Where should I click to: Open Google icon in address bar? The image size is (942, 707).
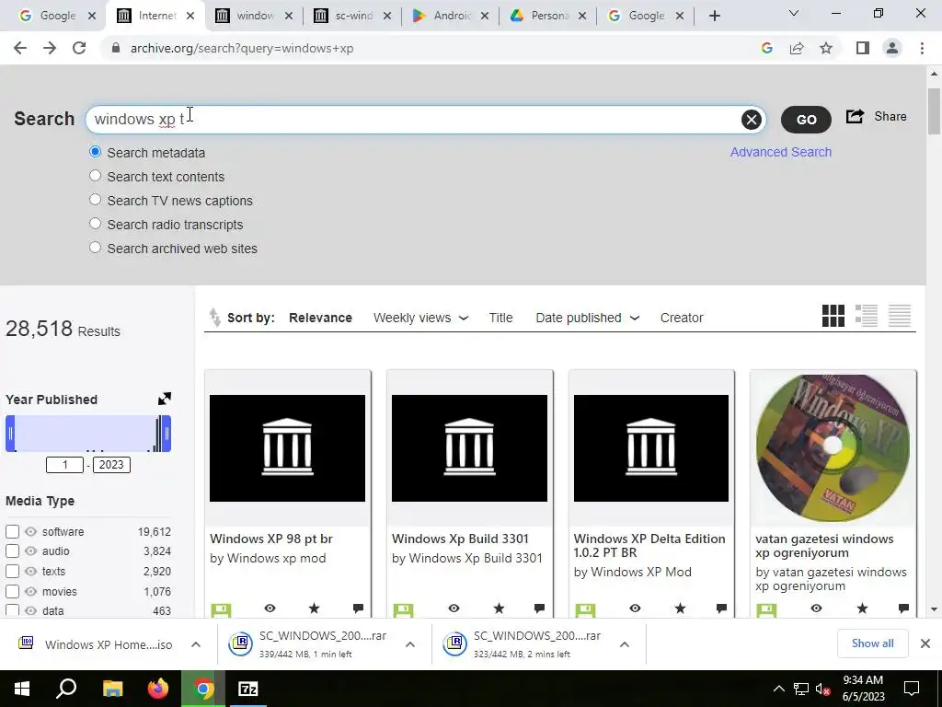(x=766, y=48)
